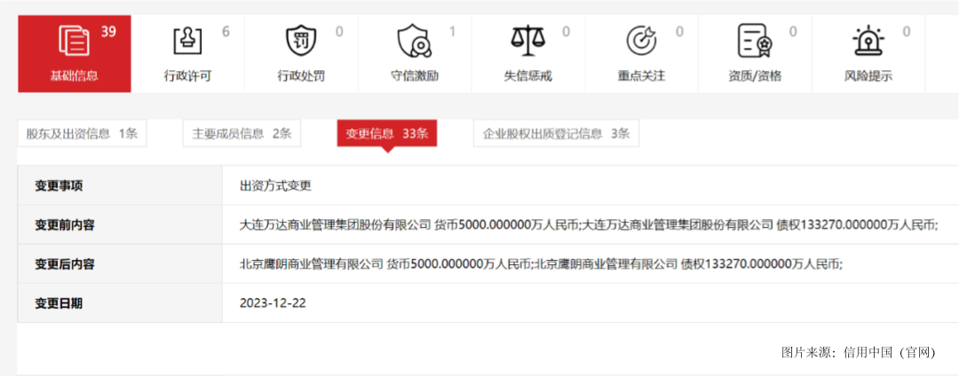Click the 变更后内容 row header
This screenshot has width=959, height=376.
[x=120, y=263]
